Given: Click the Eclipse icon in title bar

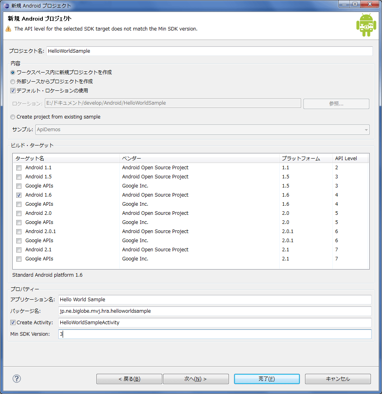Looking at the screenshot, I should [x=6, y=6].
